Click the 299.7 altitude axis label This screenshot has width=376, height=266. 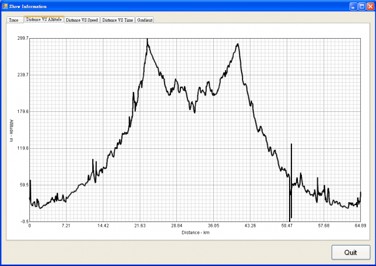(23, 38)
